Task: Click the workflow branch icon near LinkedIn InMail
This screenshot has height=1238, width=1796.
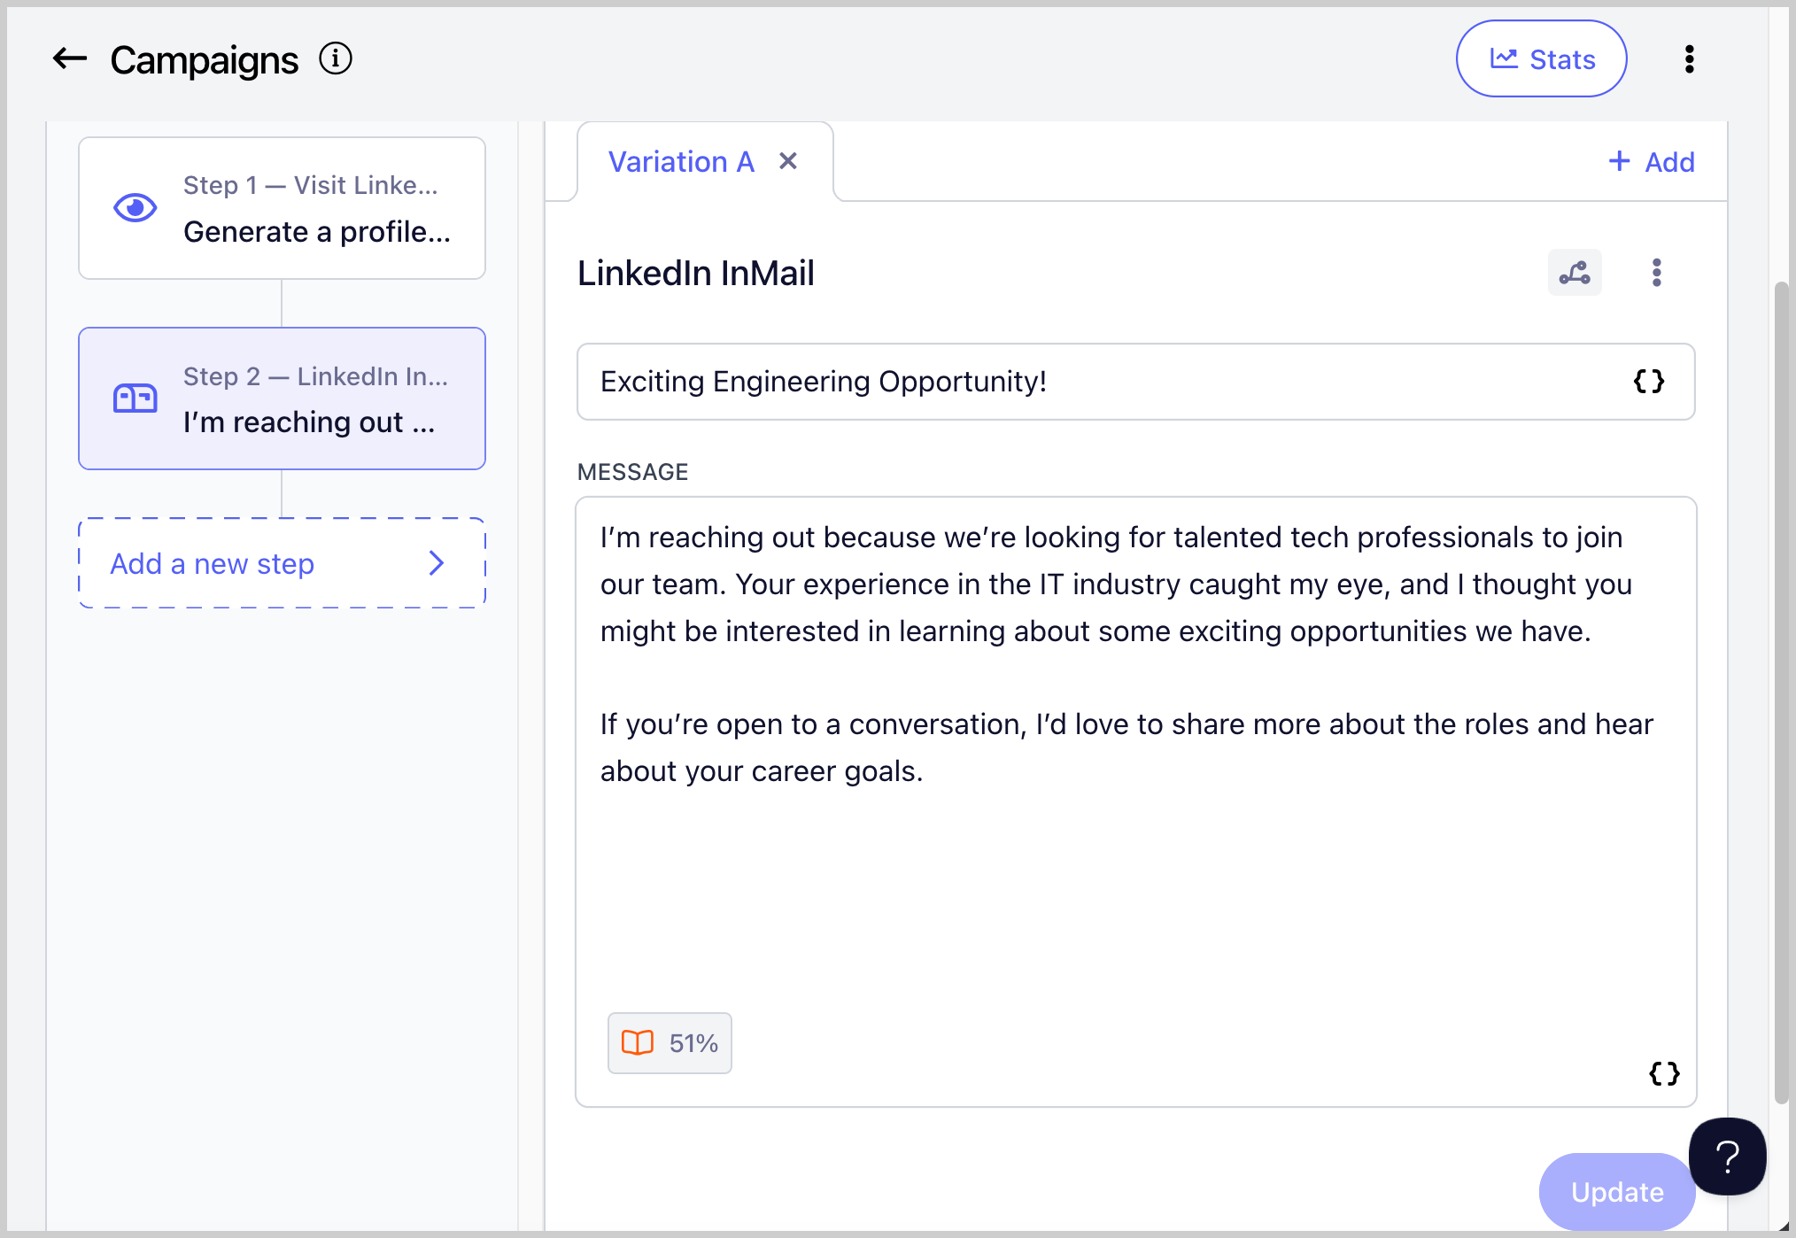Action: [x=1575, y=273]
